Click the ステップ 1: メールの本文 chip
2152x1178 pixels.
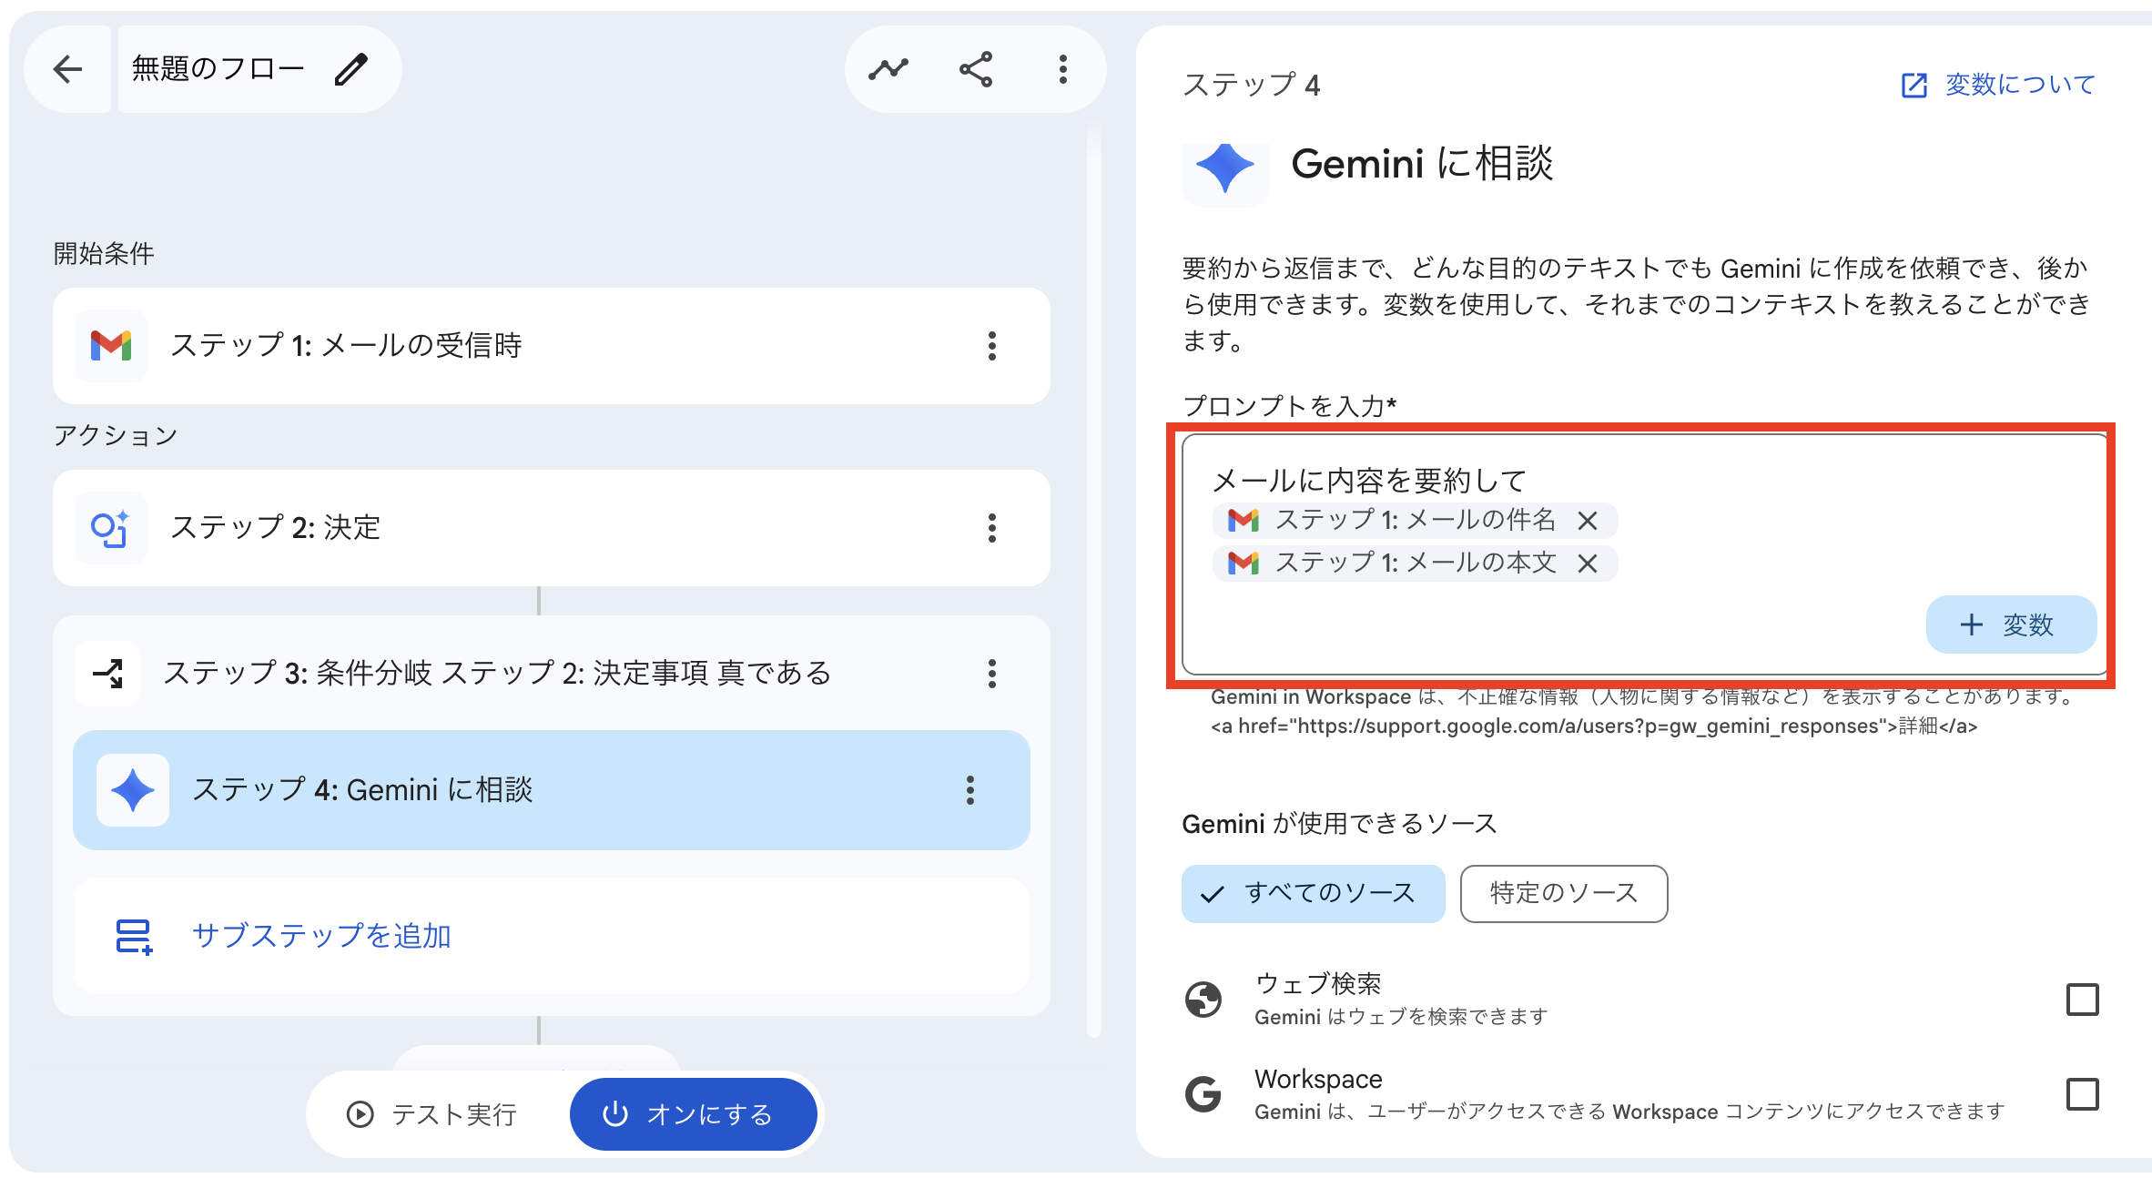click(1415, 564)
